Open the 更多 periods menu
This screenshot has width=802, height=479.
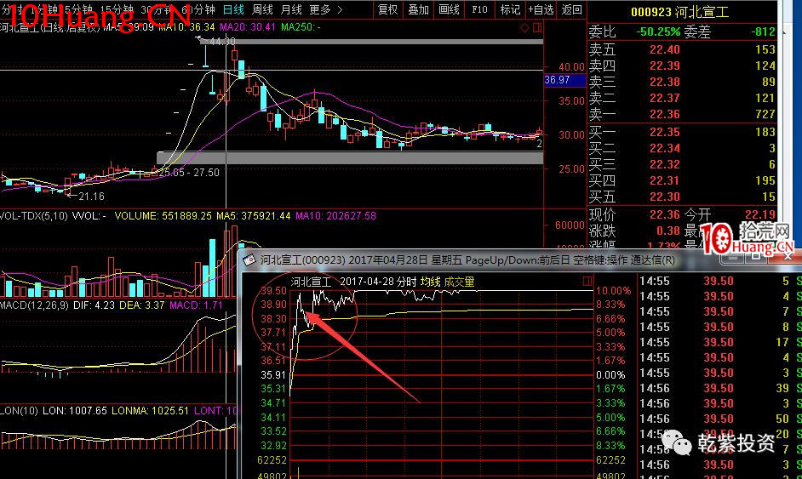320,9
